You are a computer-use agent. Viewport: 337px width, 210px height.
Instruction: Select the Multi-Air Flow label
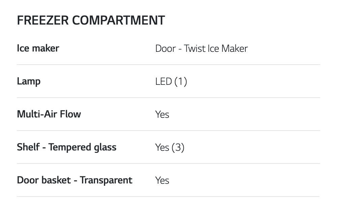(x=49, y=114)
